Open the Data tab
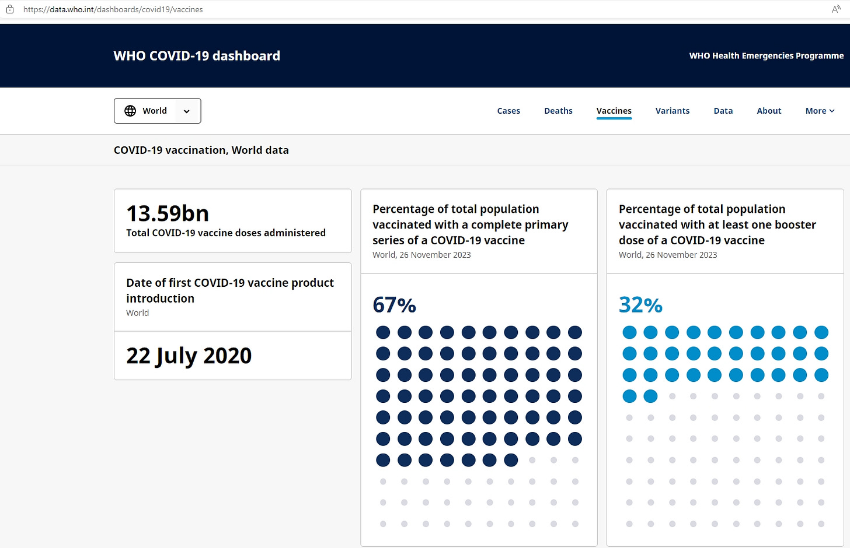Image resolution: width=850 pixels, height=548 pixels. pyautogui.click(x=723, y=111)
